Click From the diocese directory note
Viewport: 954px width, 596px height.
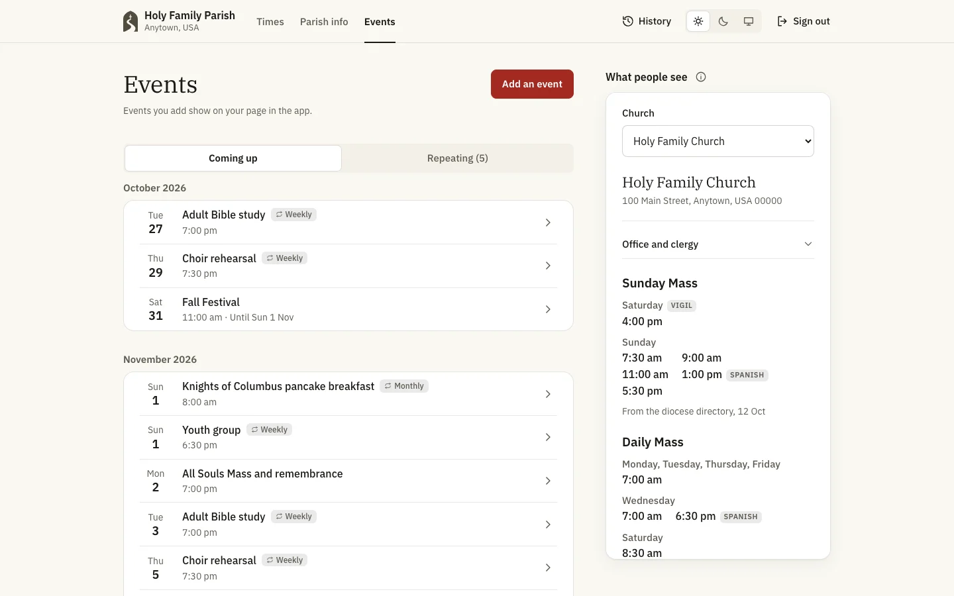pos(694,411)
